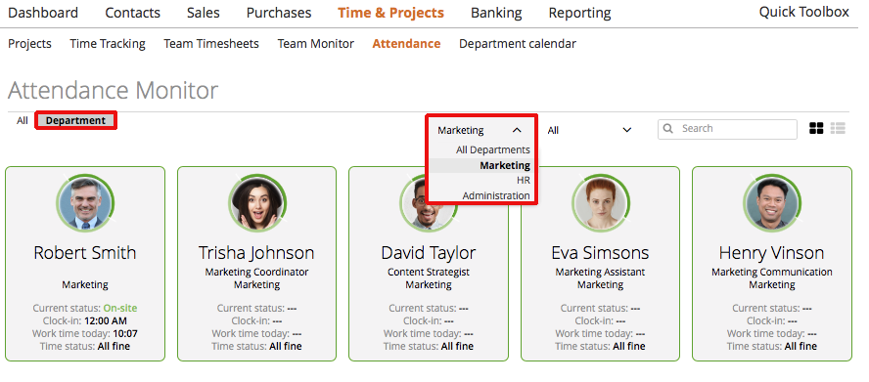Click Trisha Johnson's All fine time status
Screen dimensions: 869x382
pyautogui.click(x=286, y=347)
